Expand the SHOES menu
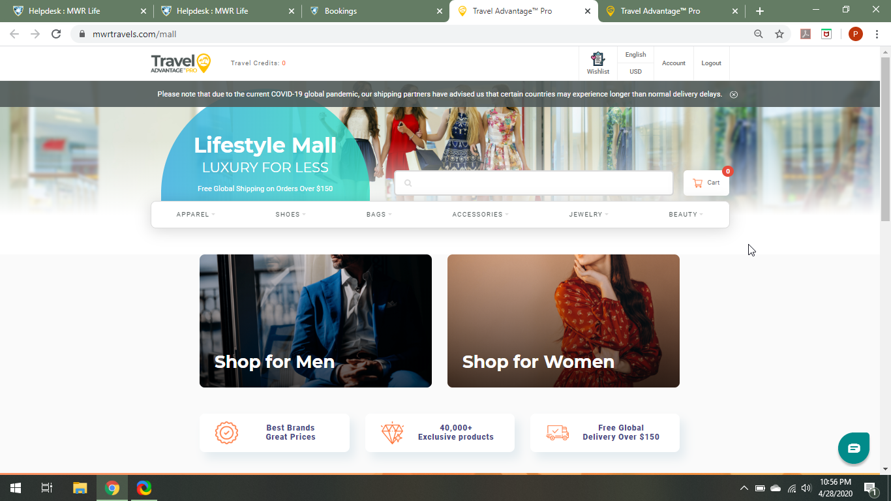 click(290, 215)
